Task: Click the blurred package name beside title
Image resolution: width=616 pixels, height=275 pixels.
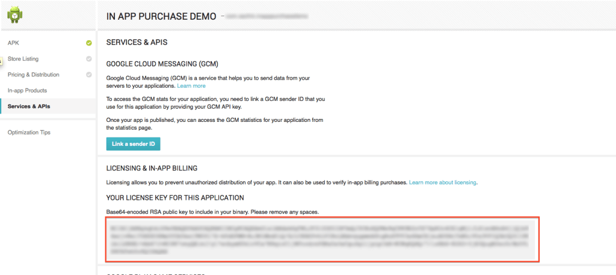Action: click(x=266, y=16)
